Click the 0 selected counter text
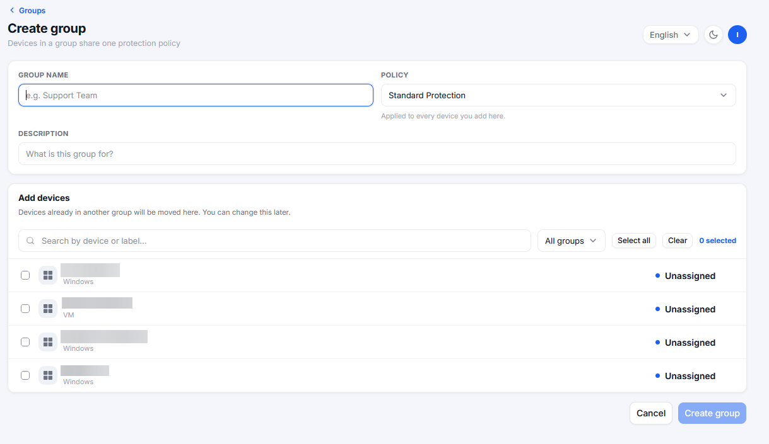Screen dimensions: 769x444 [717, 241]
